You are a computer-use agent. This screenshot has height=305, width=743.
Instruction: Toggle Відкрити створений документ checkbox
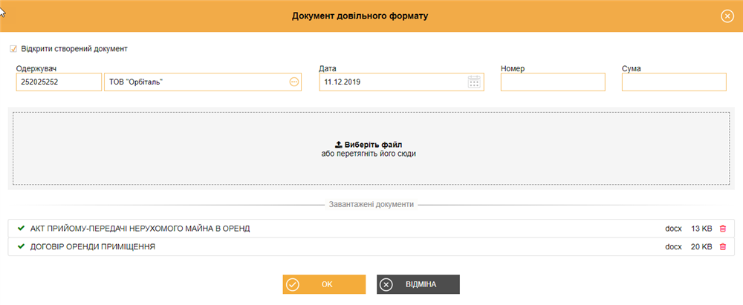coord(13,48)
